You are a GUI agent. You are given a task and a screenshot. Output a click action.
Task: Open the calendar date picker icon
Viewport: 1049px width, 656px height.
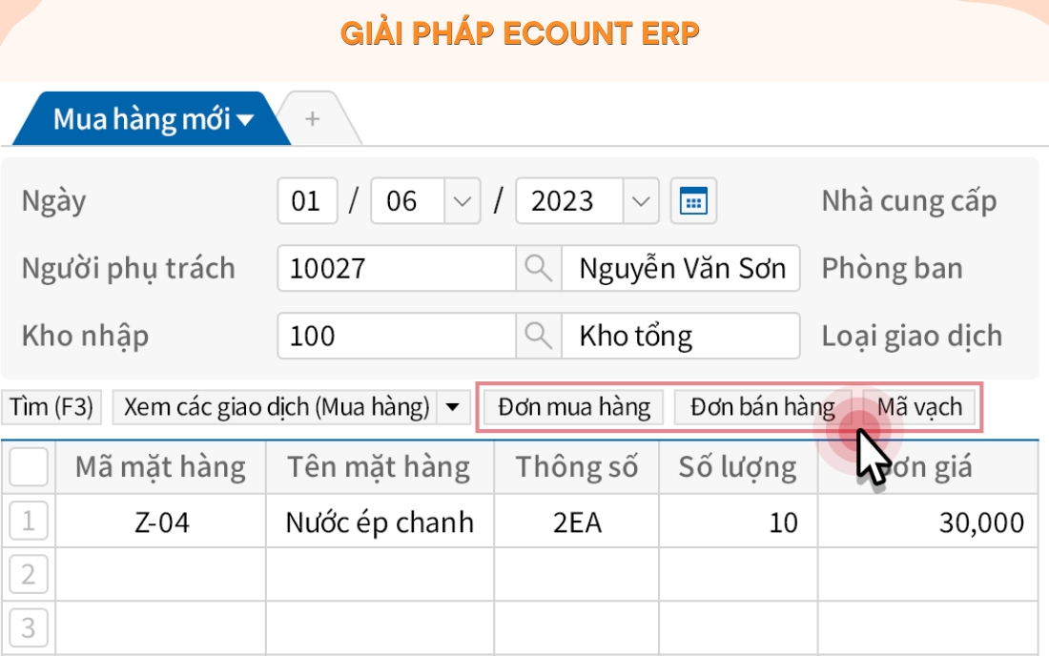pyautogui.click(x=693, y=200)
